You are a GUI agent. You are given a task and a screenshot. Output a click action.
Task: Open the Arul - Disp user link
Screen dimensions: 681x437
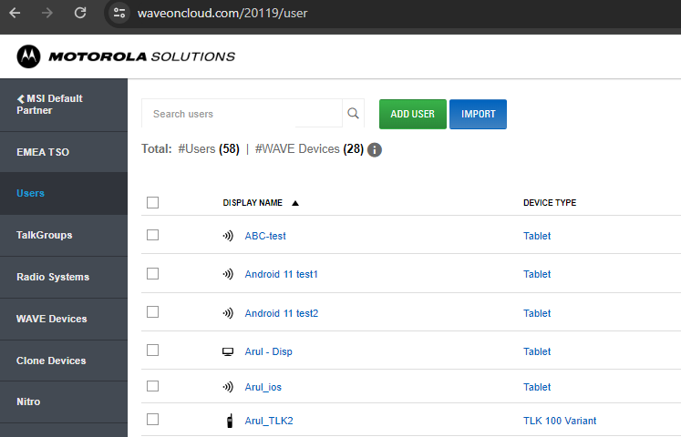click(268, 351)
